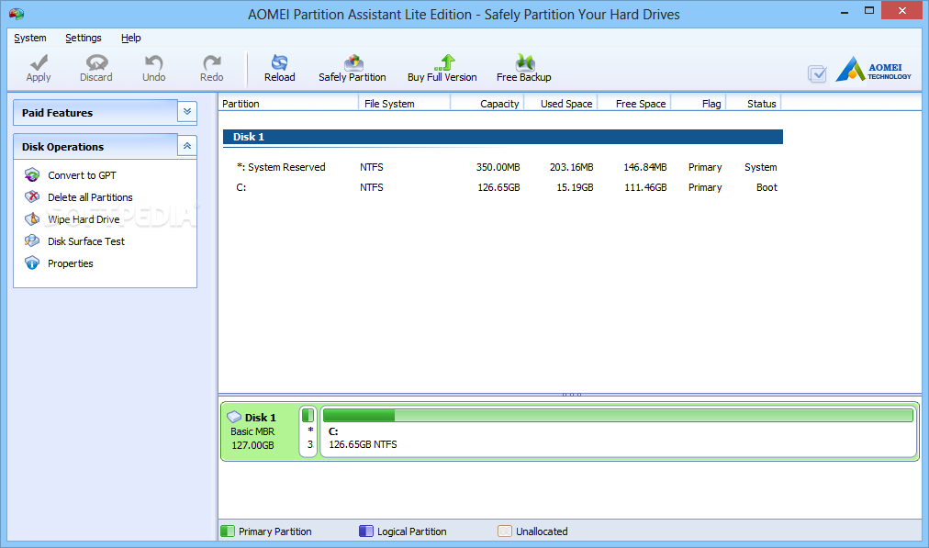Click the checkbox icon beside AOMEI logo
This screenshot has width=929, height=548.
(817, 73)
